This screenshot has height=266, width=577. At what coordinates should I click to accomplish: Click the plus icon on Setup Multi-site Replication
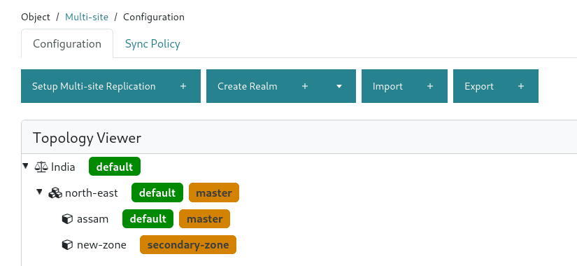[x=183, y=86]
